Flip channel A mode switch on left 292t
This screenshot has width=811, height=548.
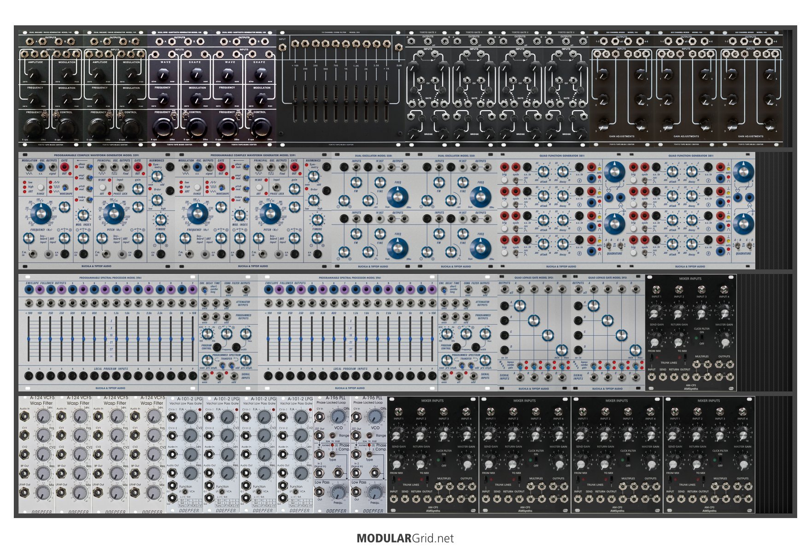(x=520, y=367)
